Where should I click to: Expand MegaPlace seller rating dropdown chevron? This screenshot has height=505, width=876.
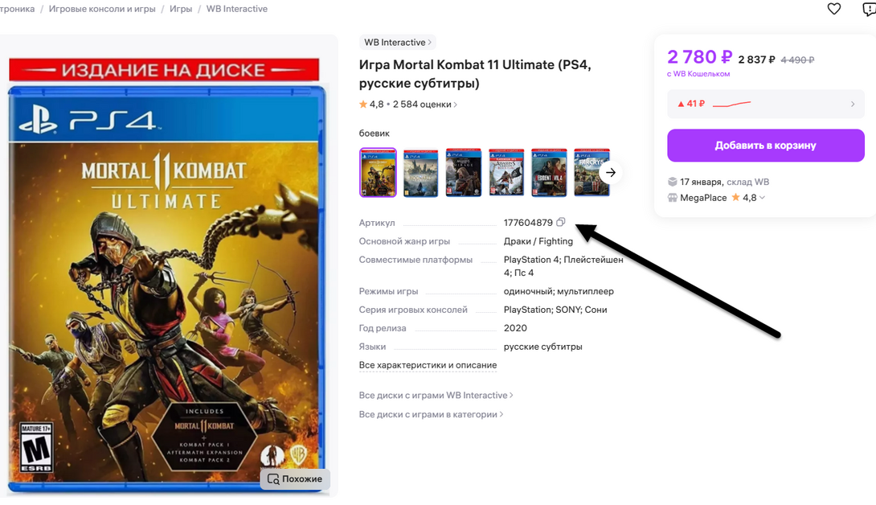pos(762,197)
